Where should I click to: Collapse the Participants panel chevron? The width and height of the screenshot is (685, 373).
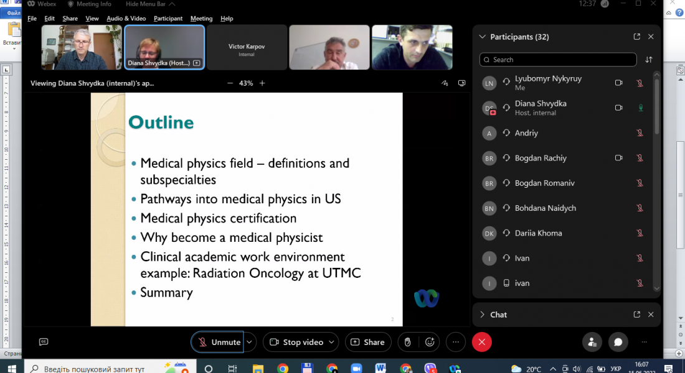coord(482,37)
